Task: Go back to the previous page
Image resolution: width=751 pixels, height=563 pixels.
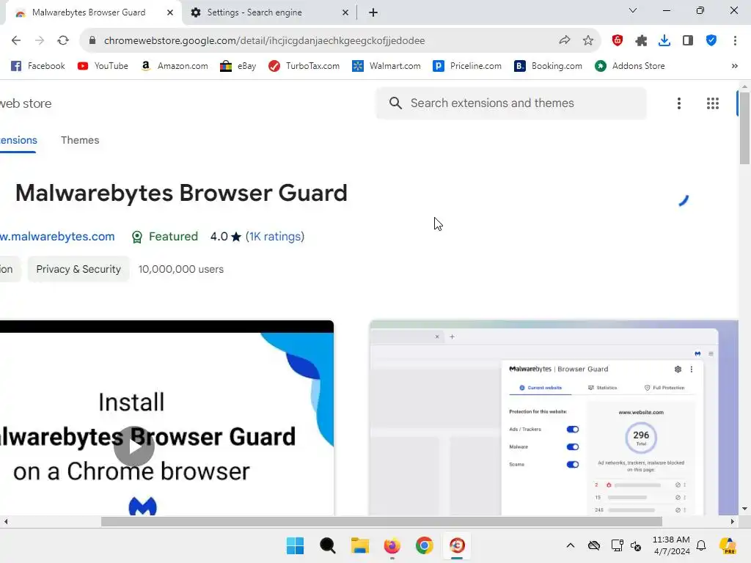Action: coord(16,41)
